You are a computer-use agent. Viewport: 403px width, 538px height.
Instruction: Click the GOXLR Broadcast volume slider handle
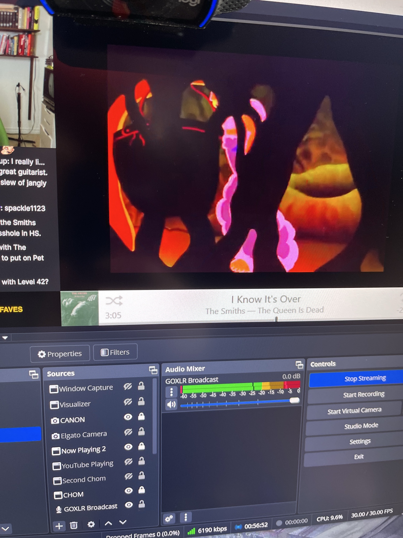[294, 401]
